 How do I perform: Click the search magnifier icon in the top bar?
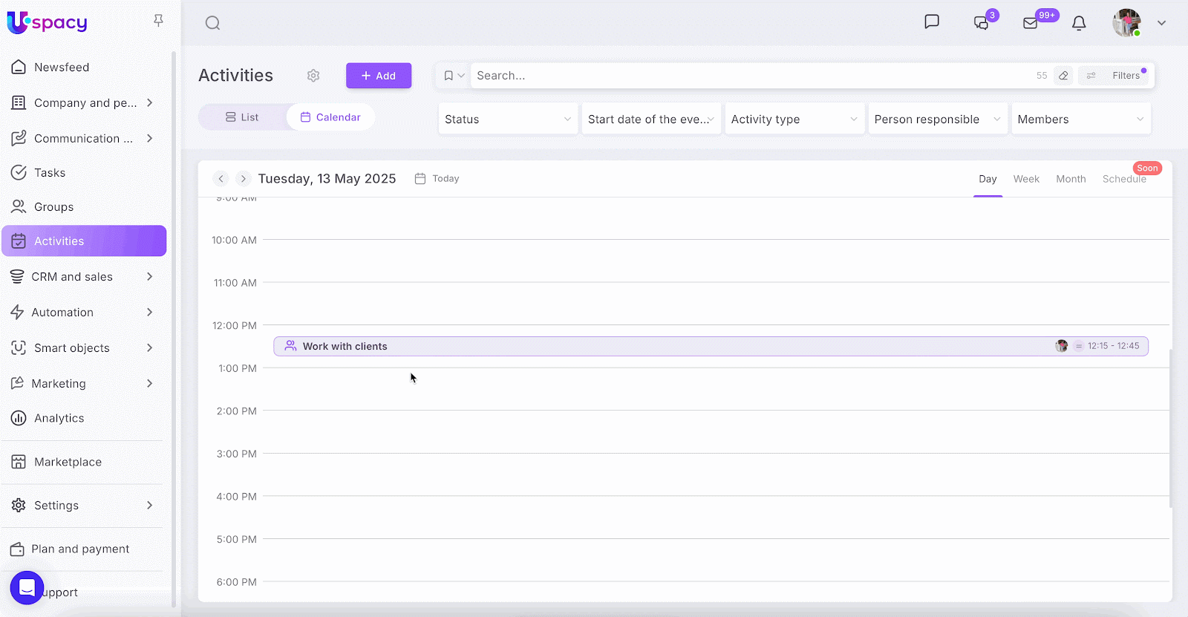coord(212,23)
